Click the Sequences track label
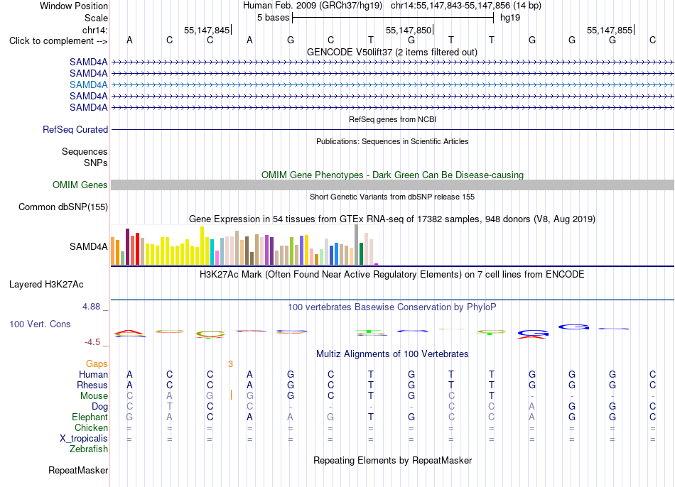This screenshot has height=487, width=675. tap(85, 151)
